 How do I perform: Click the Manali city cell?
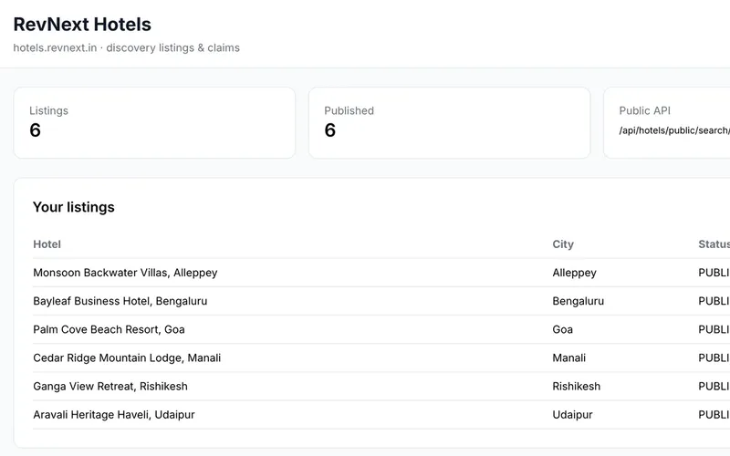pos(568,358)
